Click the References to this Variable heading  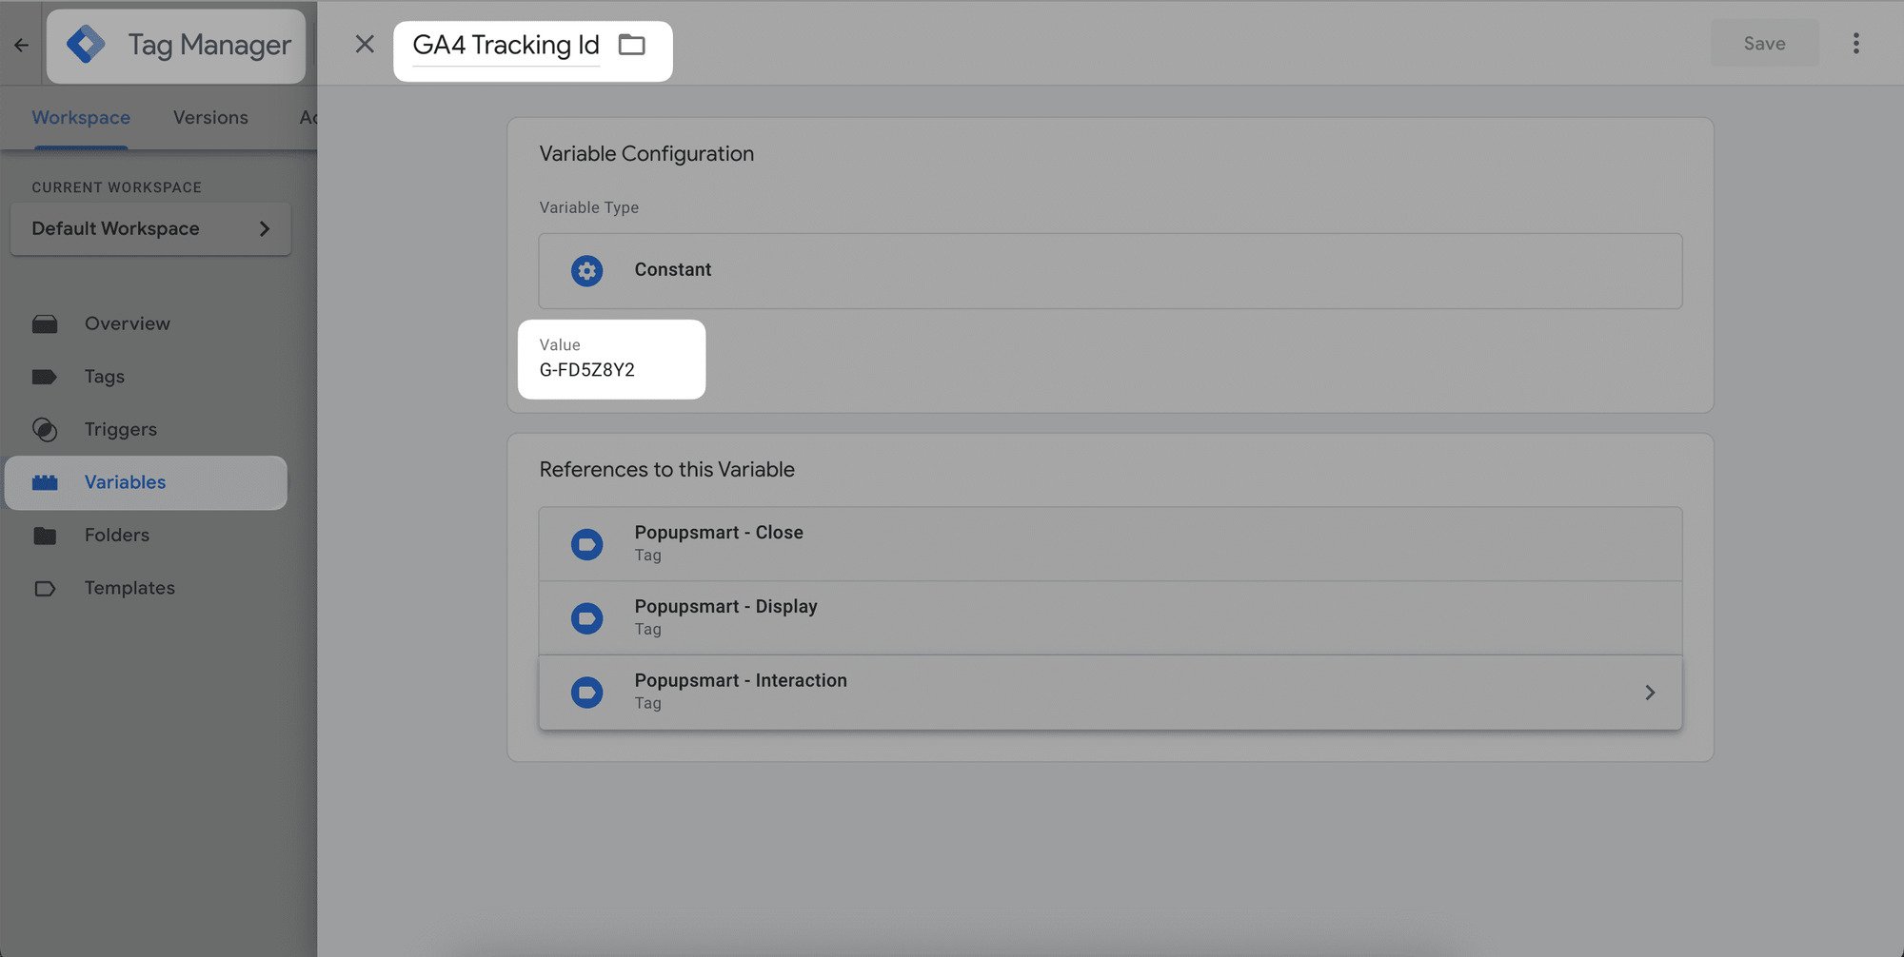point(666,470)
